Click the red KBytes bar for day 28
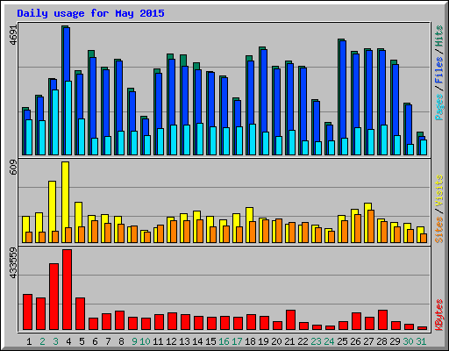The width and height of the screenshot is (449, 351). [x=382, y=320]
